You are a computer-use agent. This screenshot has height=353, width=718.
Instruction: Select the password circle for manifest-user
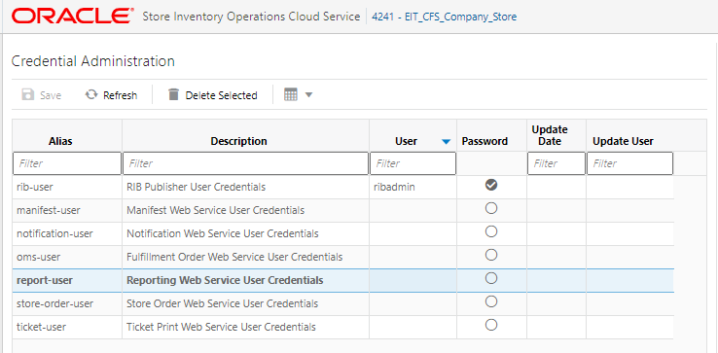491,208
